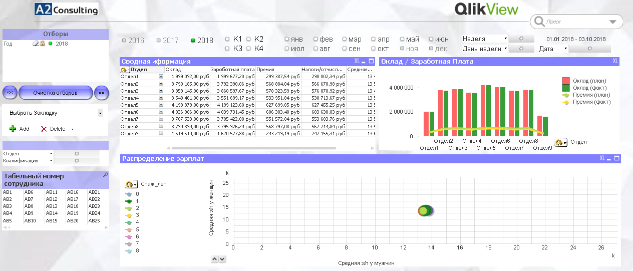
Task: Sort table by Премия column header
Action: pos(278,70)
